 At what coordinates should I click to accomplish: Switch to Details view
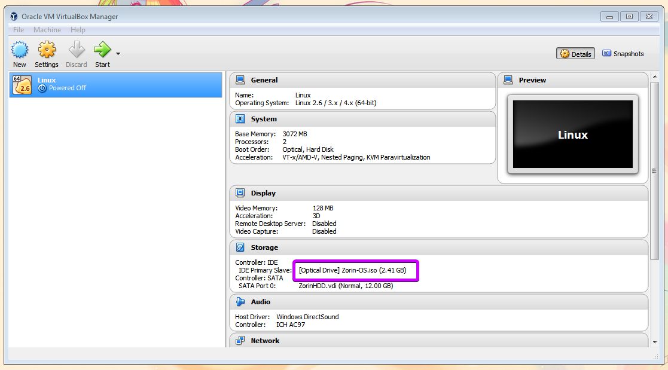[x=575, y=54]
